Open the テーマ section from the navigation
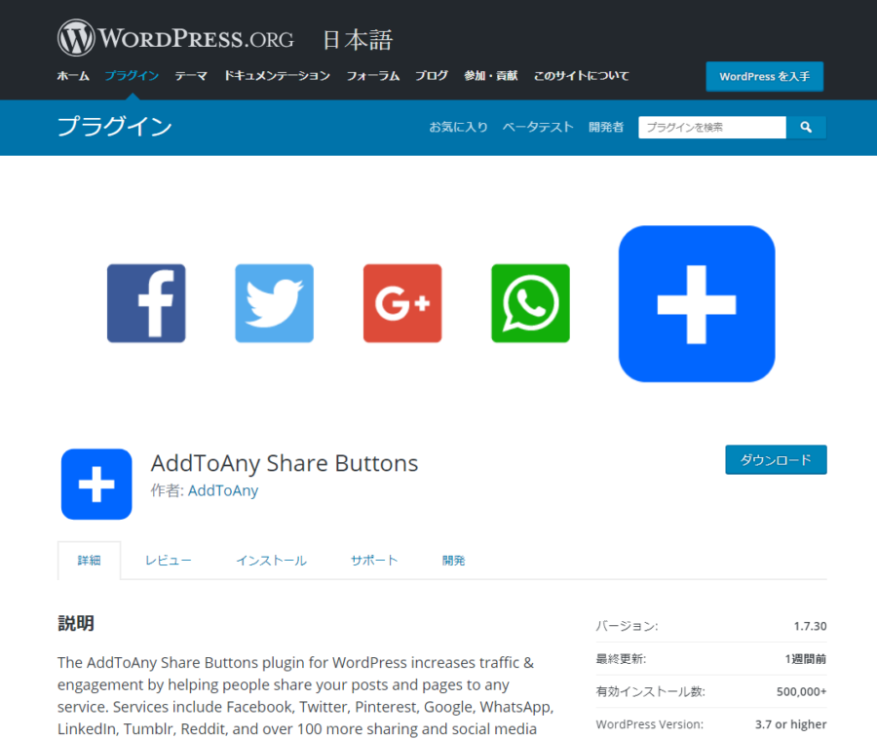This screenshot has height=740, width=877. 191,74
